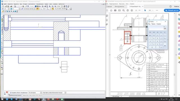Click the context help arrow-question icon in KOMPAS
This screenshot has width=180, height=101.
click(46, 6)
